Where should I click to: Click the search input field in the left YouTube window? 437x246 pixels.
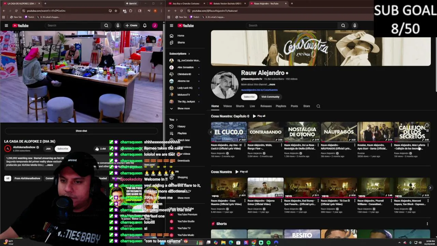[x=73, y=26]
